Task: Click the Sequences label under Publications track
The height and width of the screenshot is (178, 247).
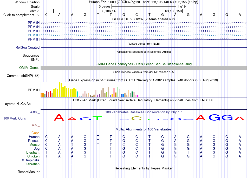Action: pos(31,55)
